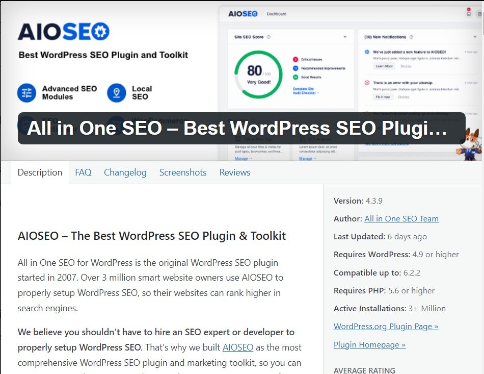Screen dimensions: 484x374
Task: Collapse the New Notifications panel chevron
Action: pos(475,37)
